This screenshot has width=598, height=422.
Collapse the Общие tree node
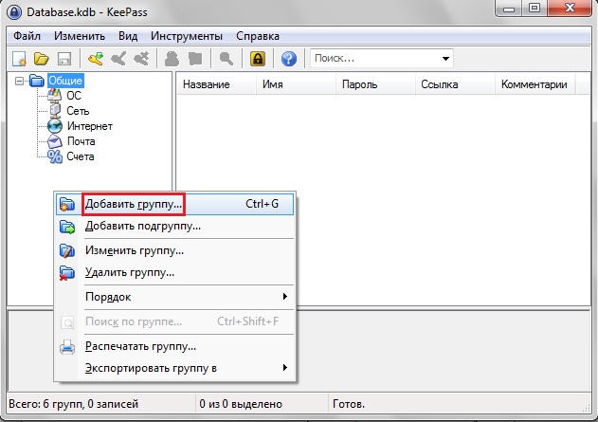tap(20, 82)
